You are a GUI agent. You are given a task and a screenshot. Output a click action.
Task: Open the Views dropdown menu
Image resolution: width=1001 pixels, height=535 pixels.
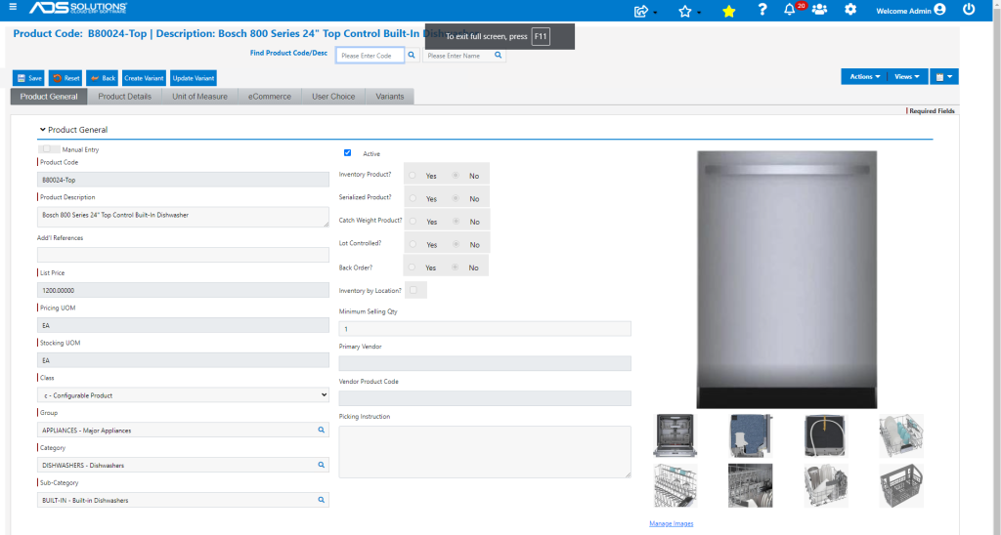(907, 76)
